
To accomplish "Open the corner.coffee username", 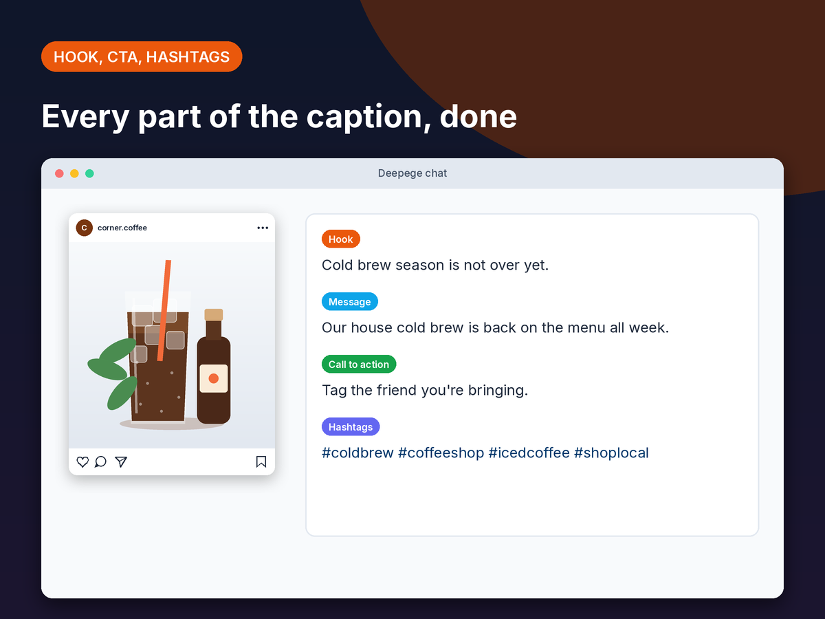I will click(122, 228).
